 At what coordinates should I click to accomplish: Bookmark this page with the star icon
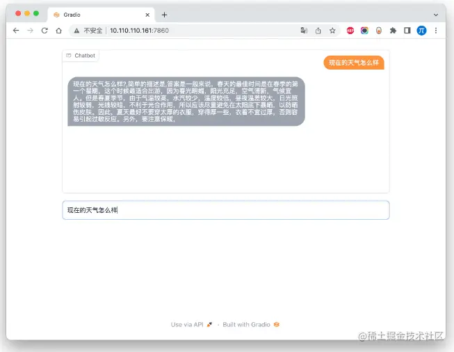pyautogui.click(x=332, y=31)
